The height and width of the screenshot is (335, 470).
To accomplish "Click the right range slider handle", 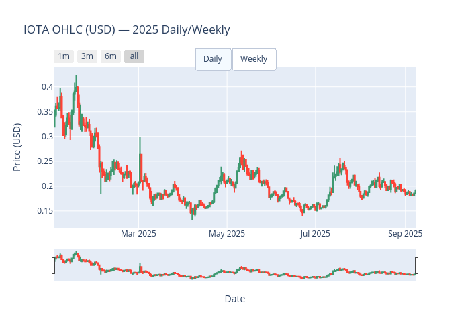I will tap(417, 265).
